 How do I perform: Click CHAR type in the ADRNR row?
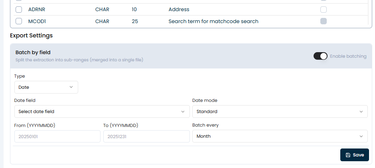point(102,10)
